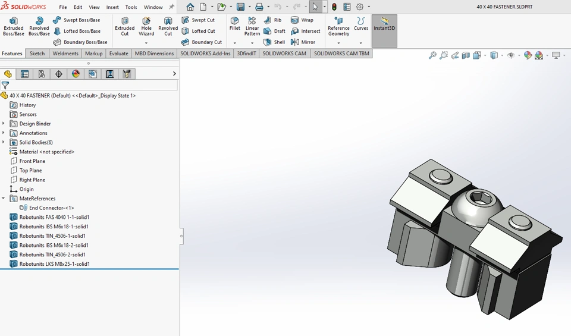Open the Reference Geometry tool
This screenshot has height=336, width=571.
pos(338,26)
